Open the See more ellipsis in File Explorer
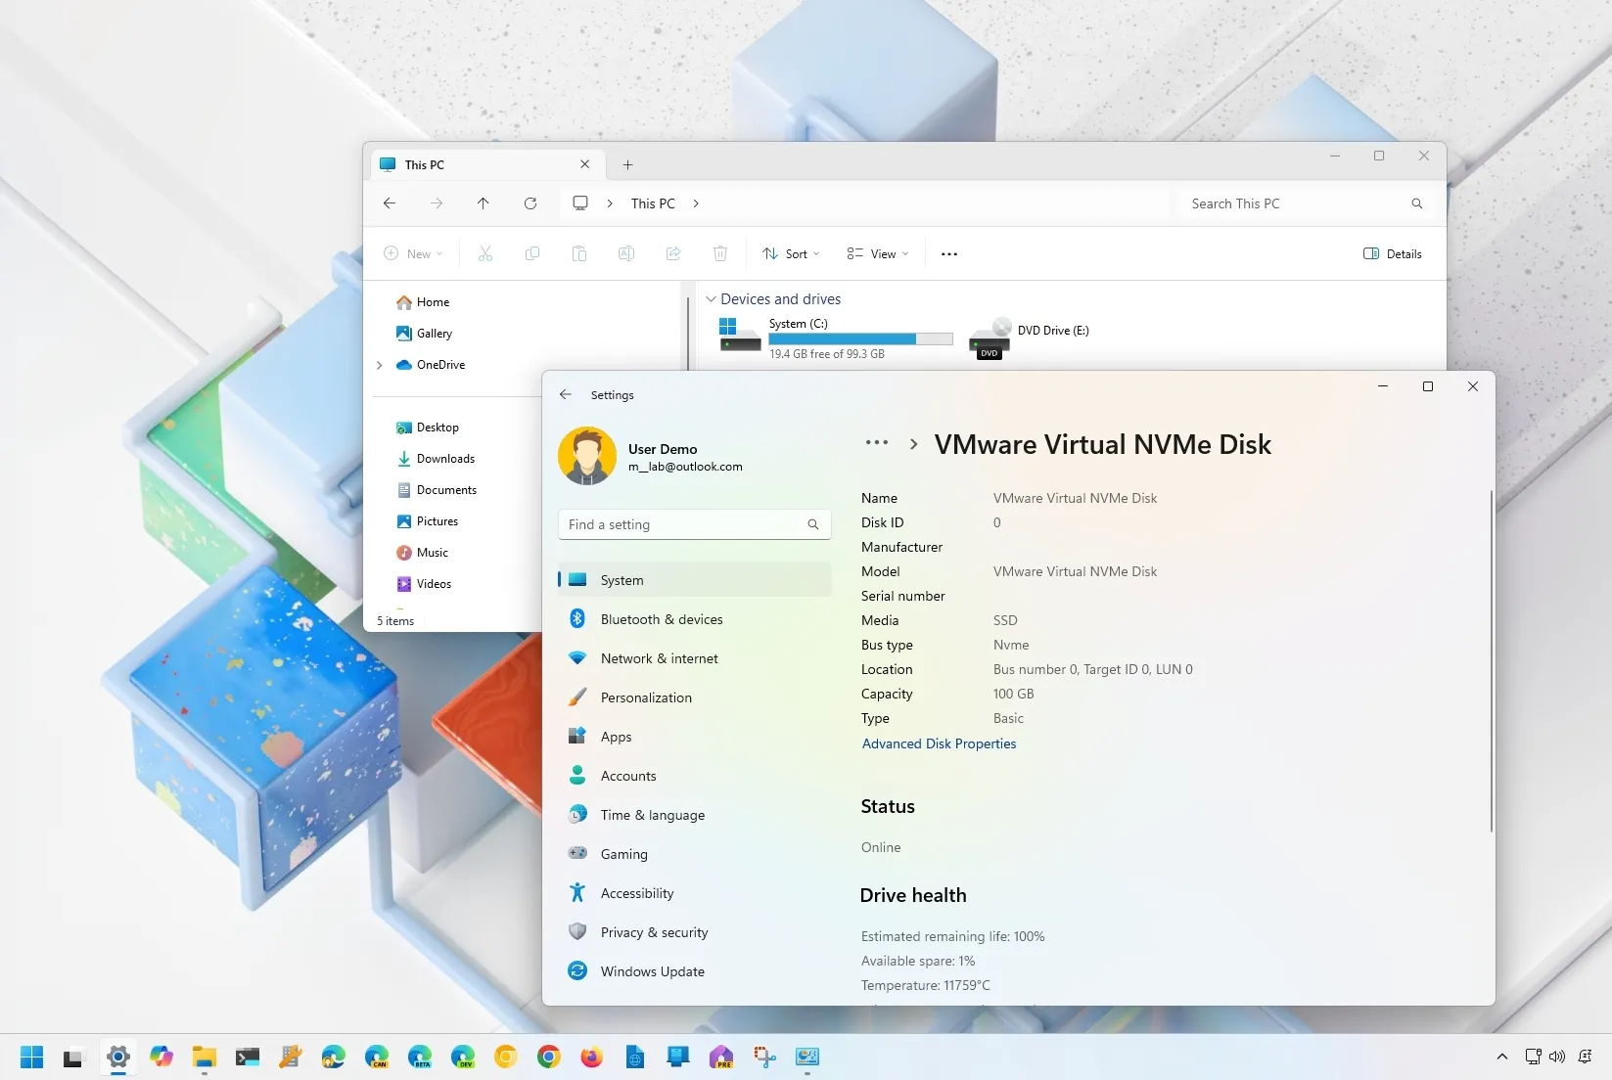This screenshot has width=1612, height=1080. [949, 254]
